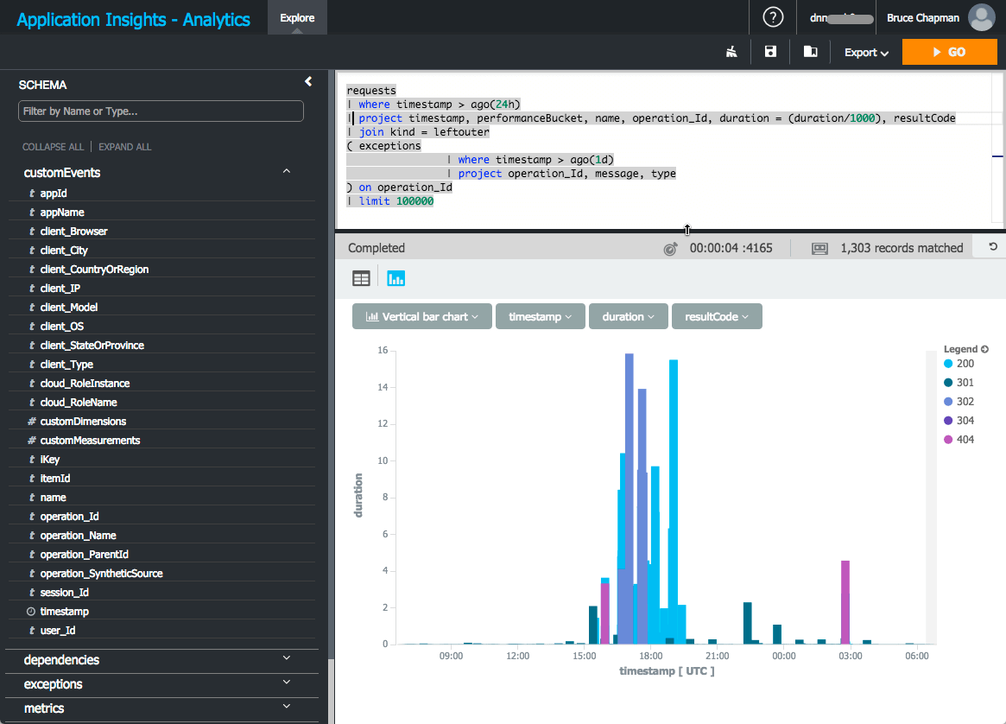The height and width of the screenshot is (724, 1006).
Task: Click the save query floppy disk icon
Action: click(x=770, y=53)
